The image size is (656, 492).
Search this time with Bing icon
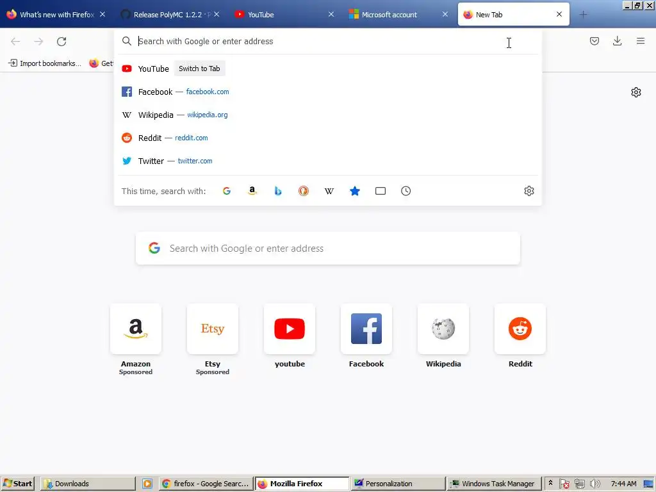click(x=278, y=191)
